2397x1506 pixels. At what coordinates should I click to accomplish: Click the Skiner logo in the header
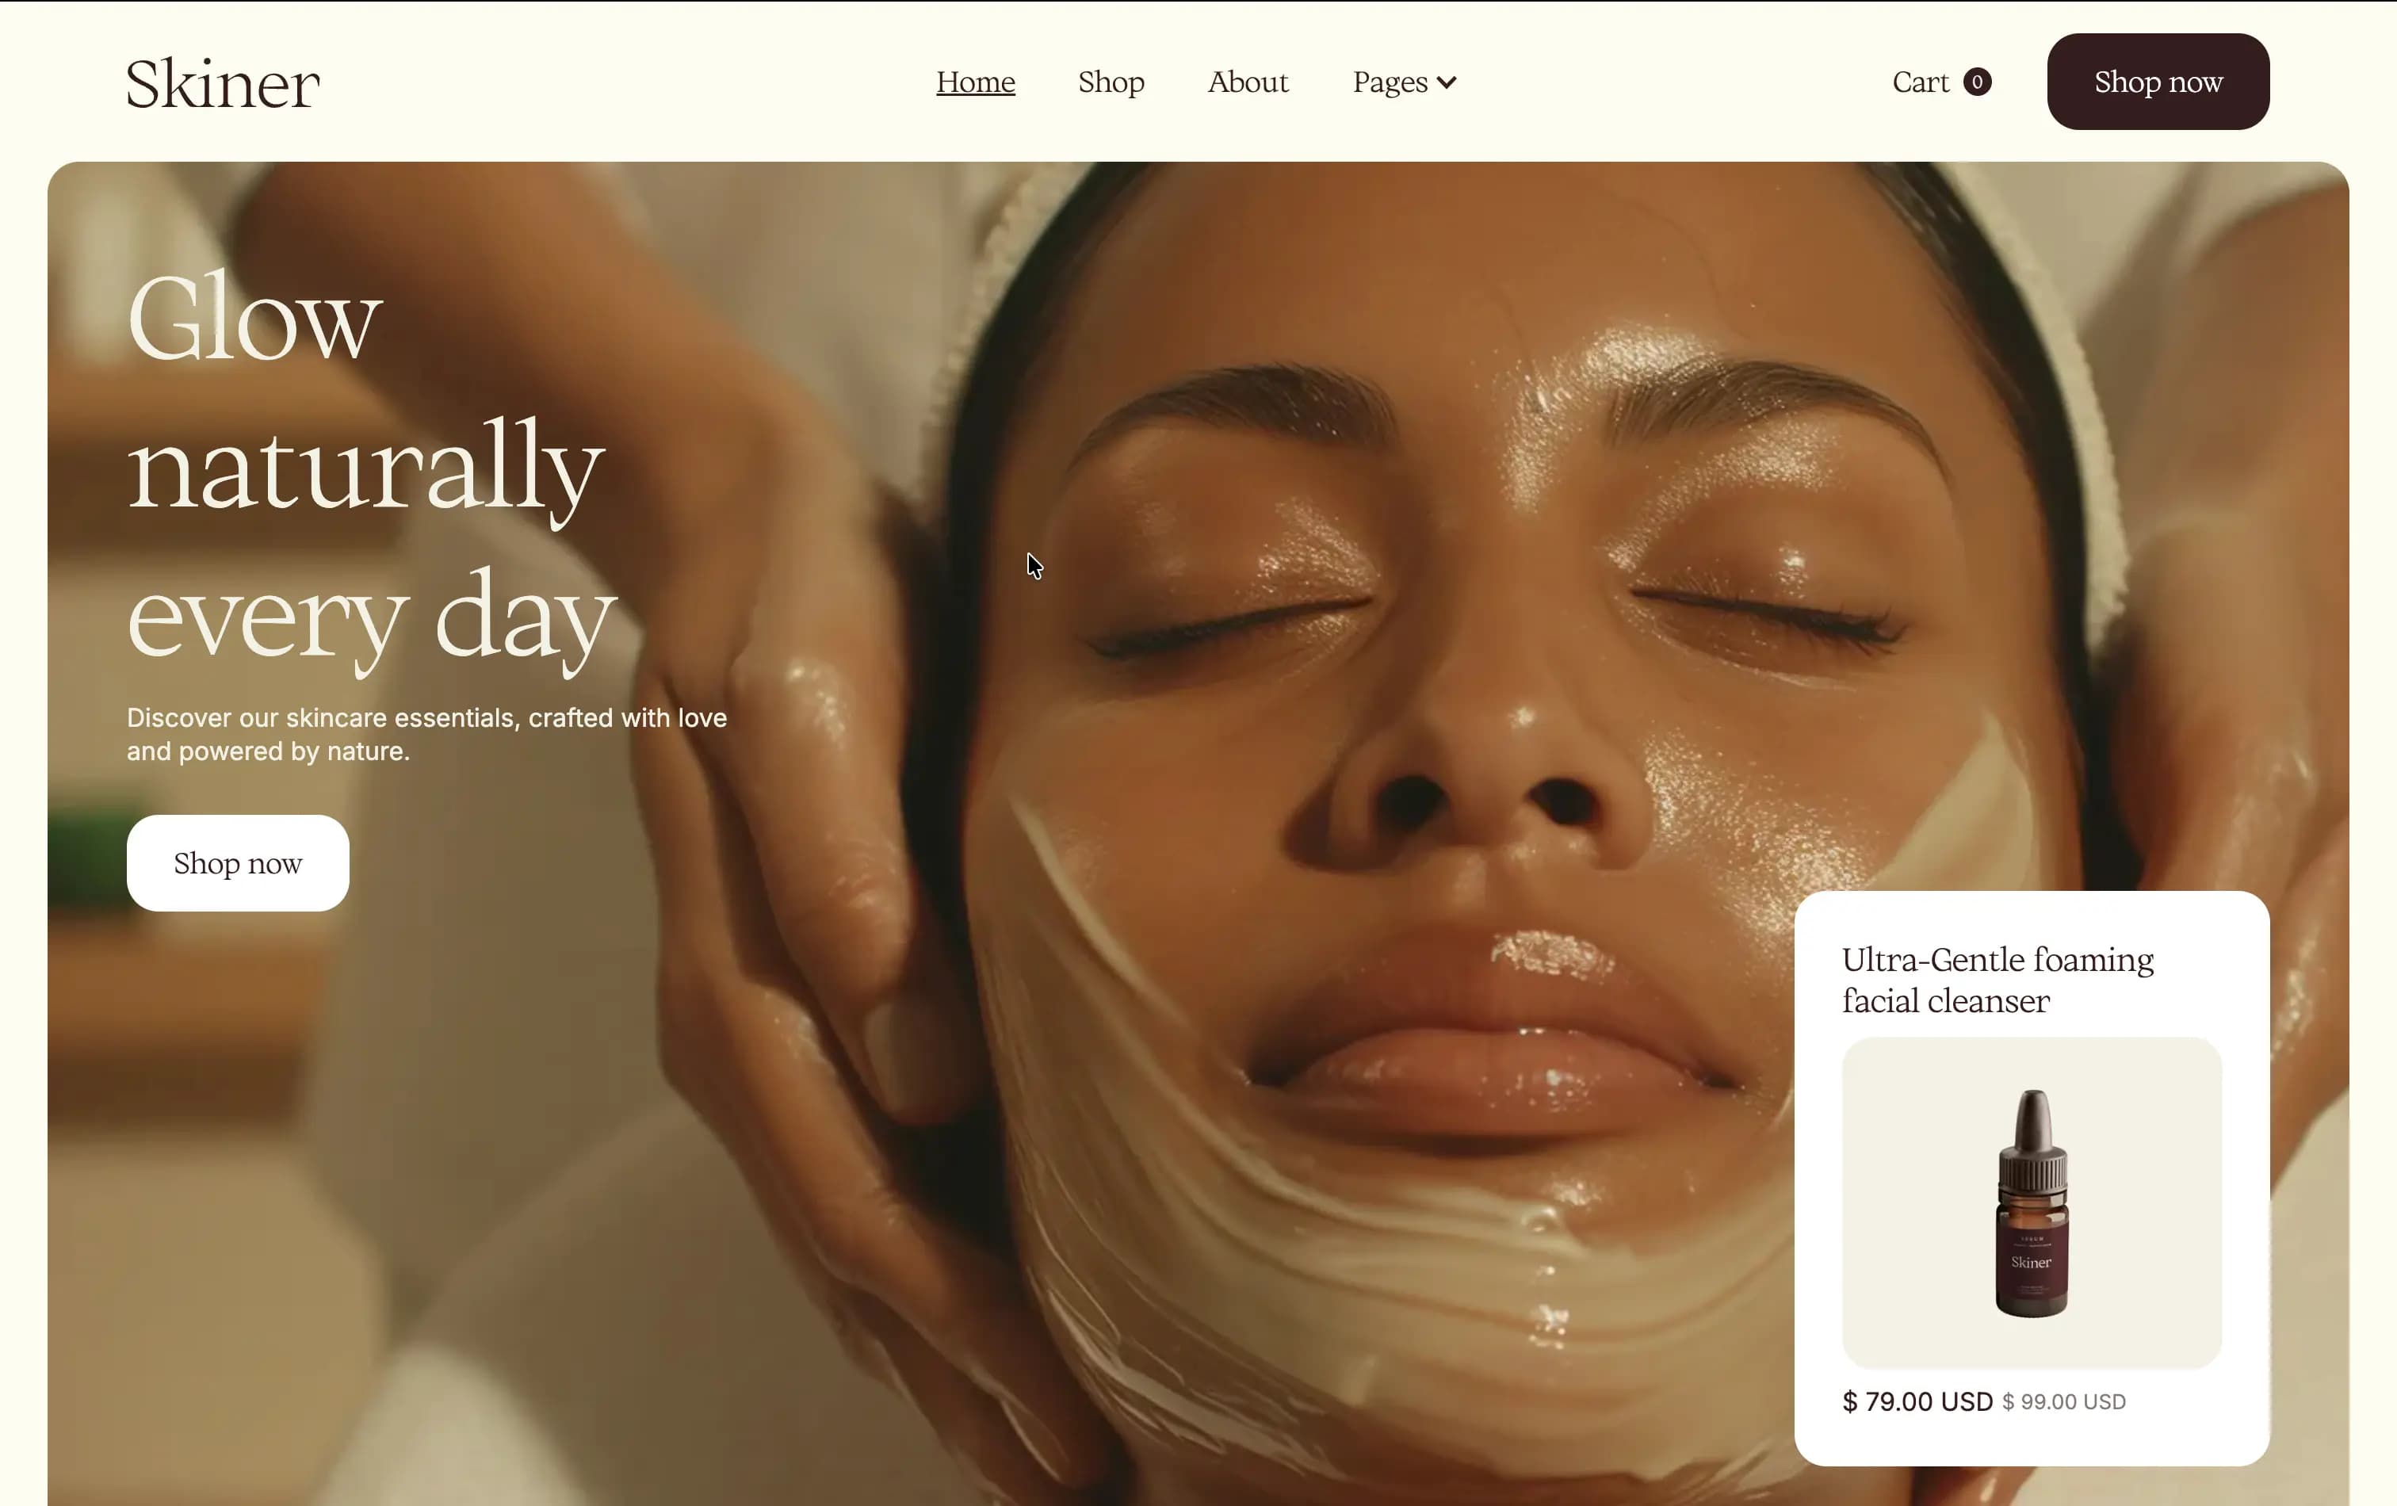coord(223,83)
